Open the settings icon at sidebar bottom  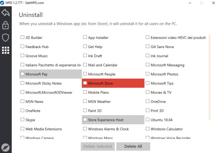point(5,147)
